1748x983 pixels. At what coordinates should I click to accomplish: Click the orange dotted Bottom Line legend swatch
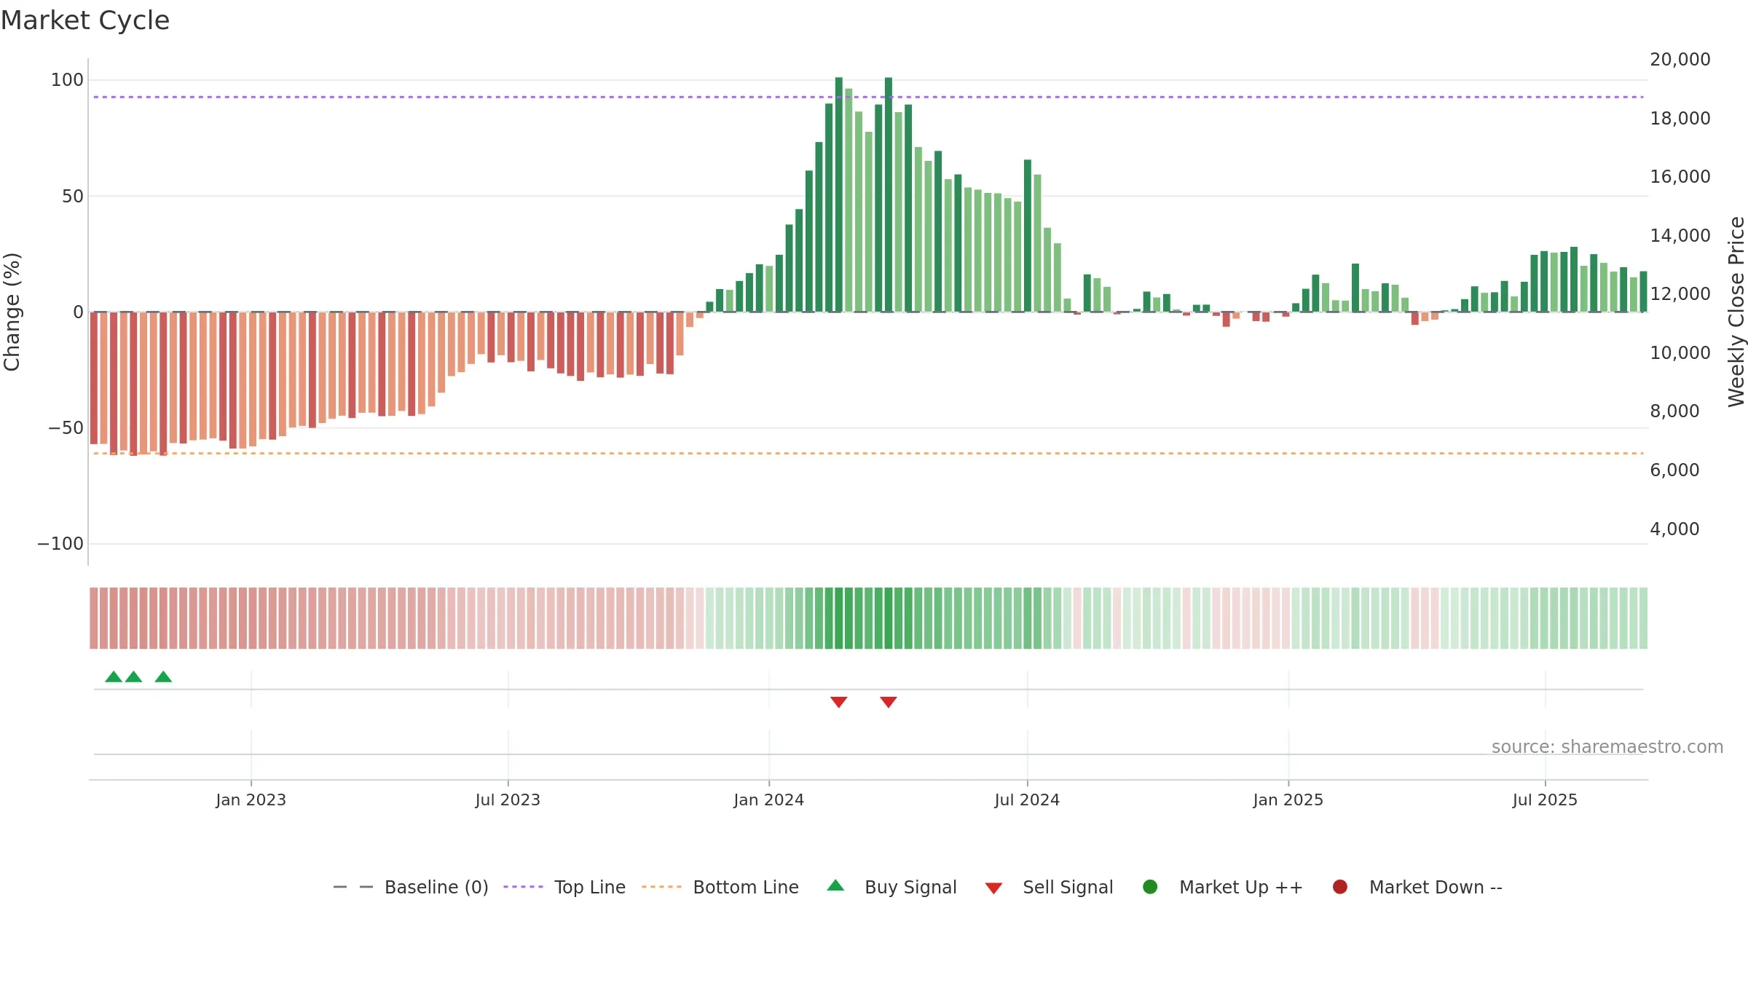click(661, 887)
